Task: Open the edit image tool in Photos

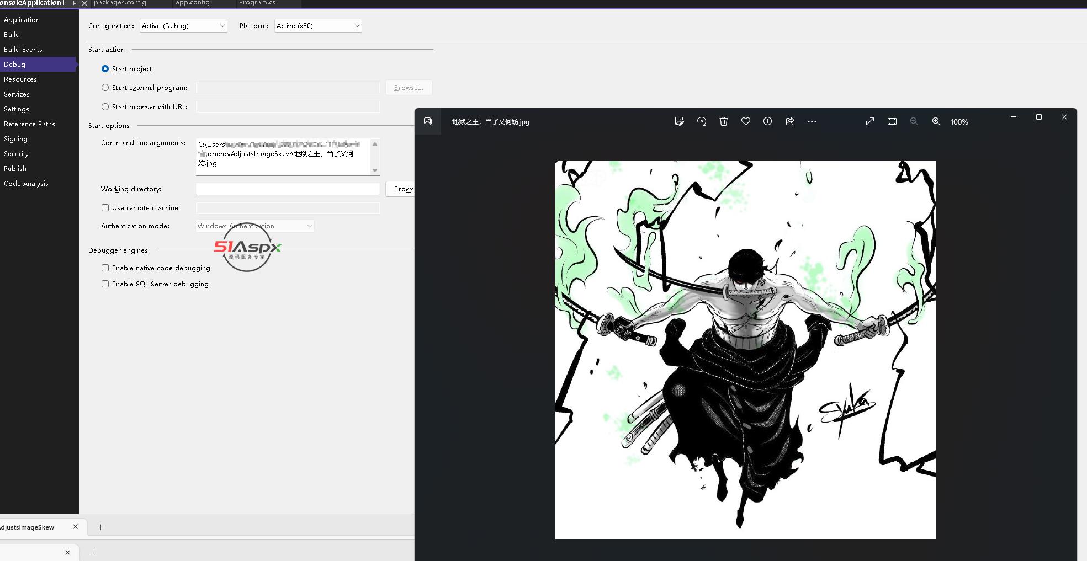Action: (679, 121)
